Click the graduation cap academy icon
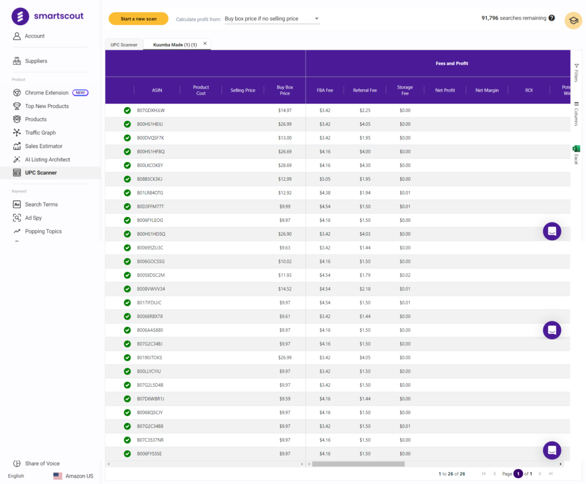Image resolution: width=586 pixels, height=484 pixels. (x=573, y=21)
